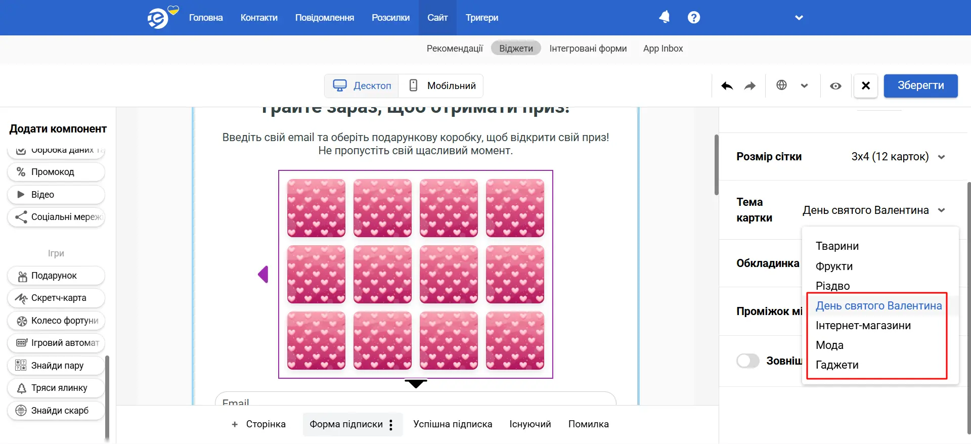Click the redo arrow icon
The width and height of the screenshot is (971, 444).
tap(750, 86)
